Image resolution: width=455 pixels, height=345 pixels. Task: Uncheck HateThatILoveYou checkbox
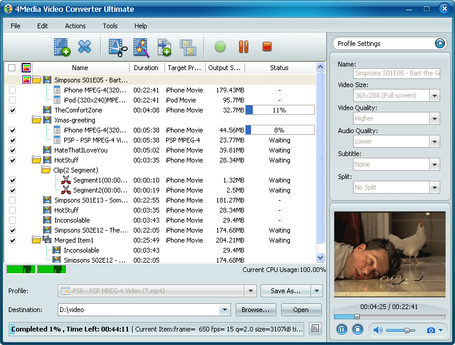click(x=12, y=150)
